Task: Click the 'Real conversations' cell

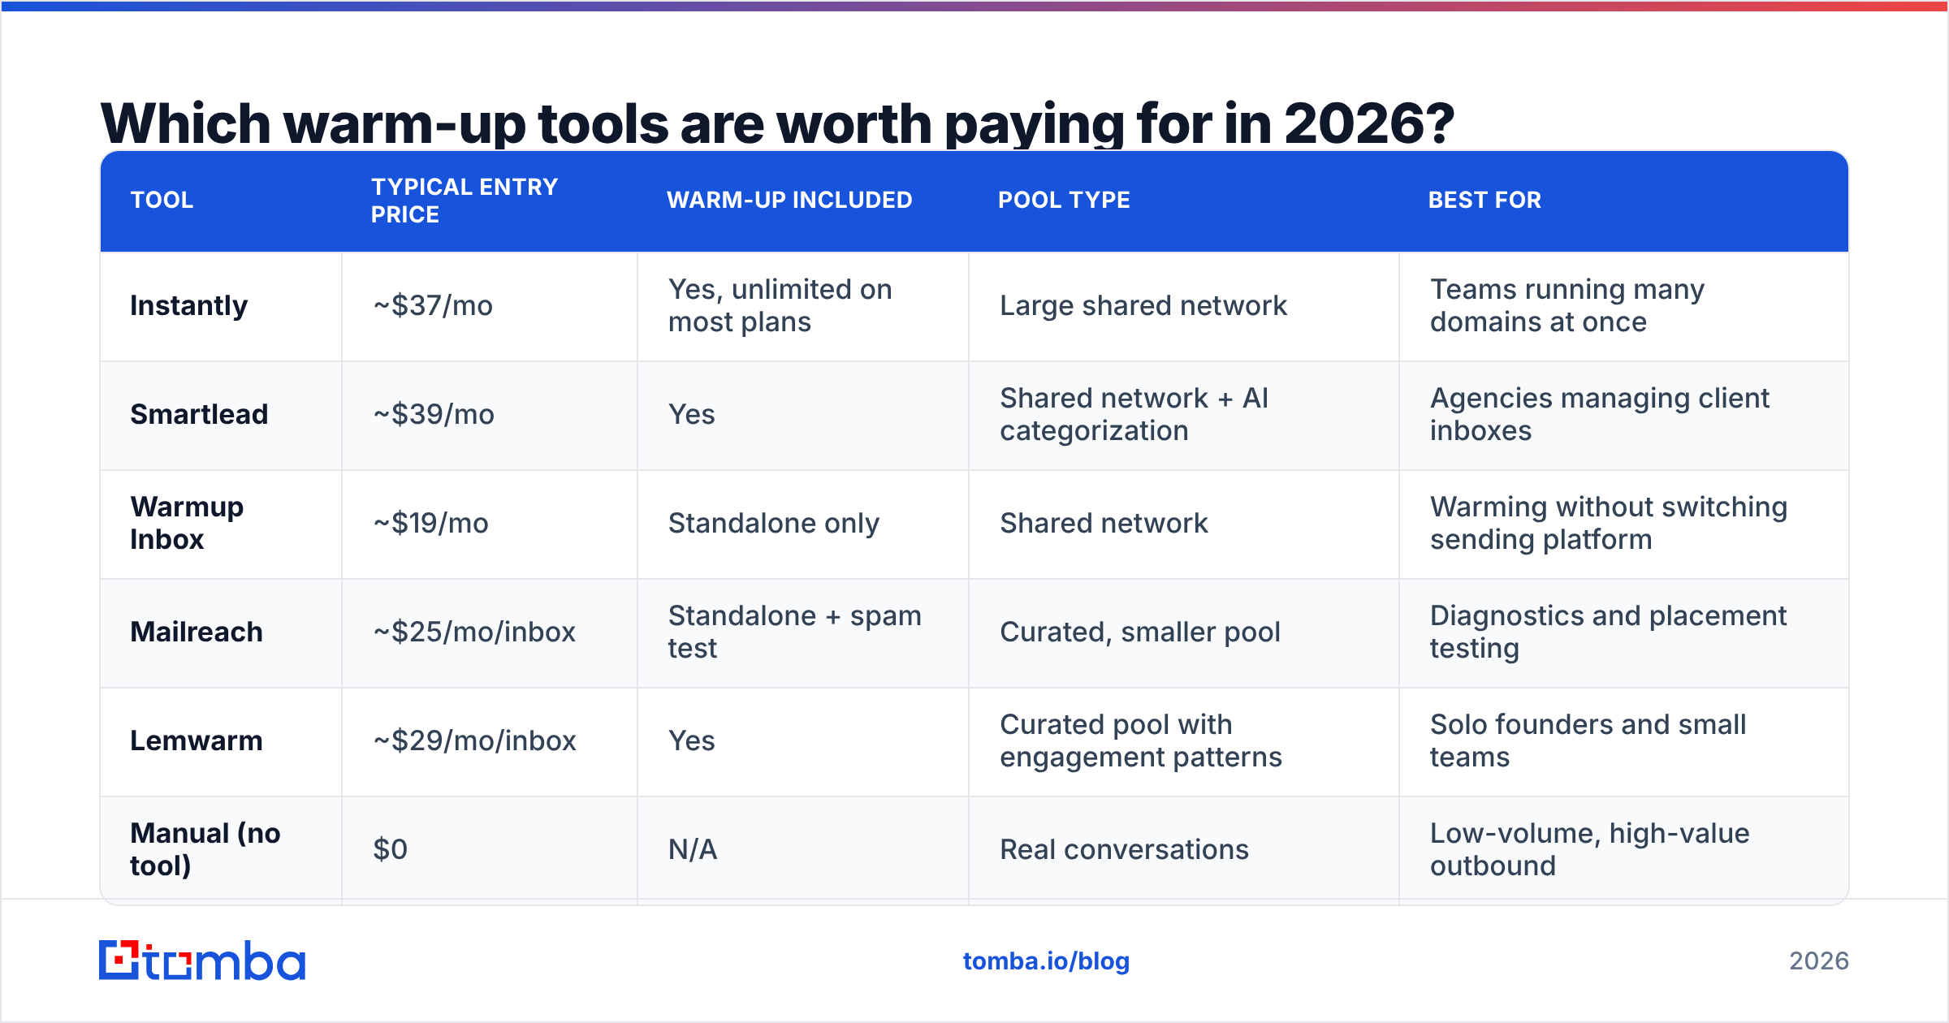Action: (x=1184, y=849)
